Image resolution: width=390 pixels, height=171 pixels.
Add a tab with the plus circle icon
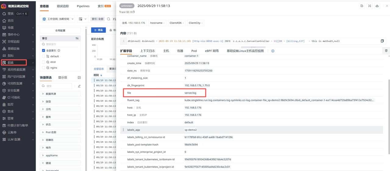[273, 51]
